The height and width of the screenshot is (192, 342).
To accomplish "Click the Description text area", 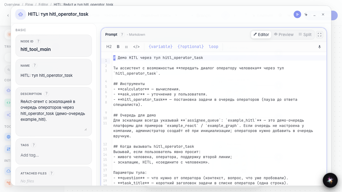I will pos(54,115).
